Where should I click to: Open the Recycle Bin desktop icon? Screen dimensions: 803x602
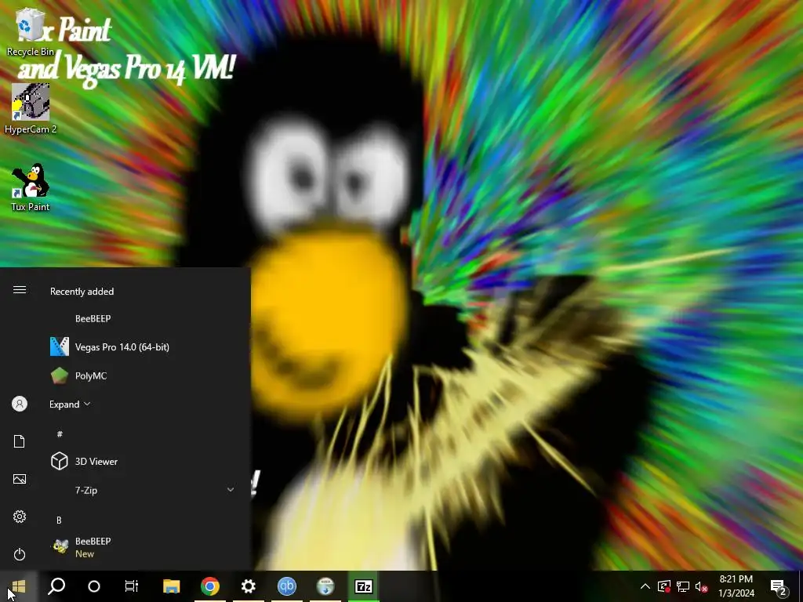pyautogui.click(x=31, y=31)
